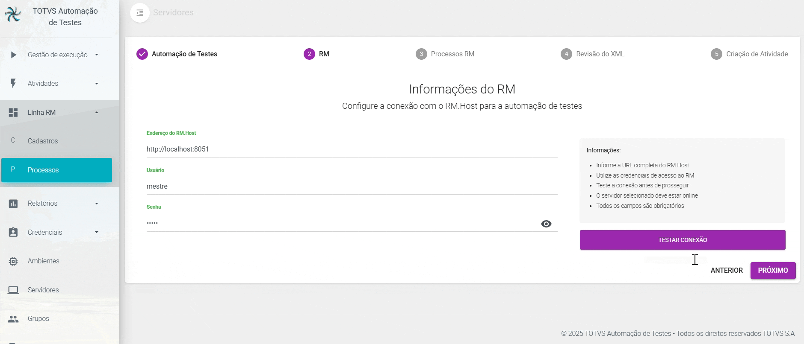This screenshot has width=804, height=344.
Task: Collapse the Linha RM section arrow
Action: [x=97, y=112]
